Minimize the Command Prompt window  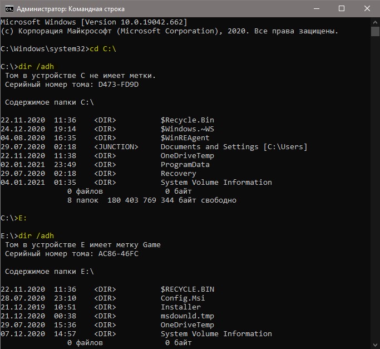pos(316,9)
